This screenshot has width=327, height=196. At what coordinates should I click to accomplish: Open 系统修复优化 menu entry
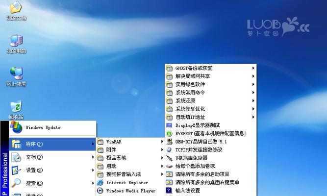211,109
